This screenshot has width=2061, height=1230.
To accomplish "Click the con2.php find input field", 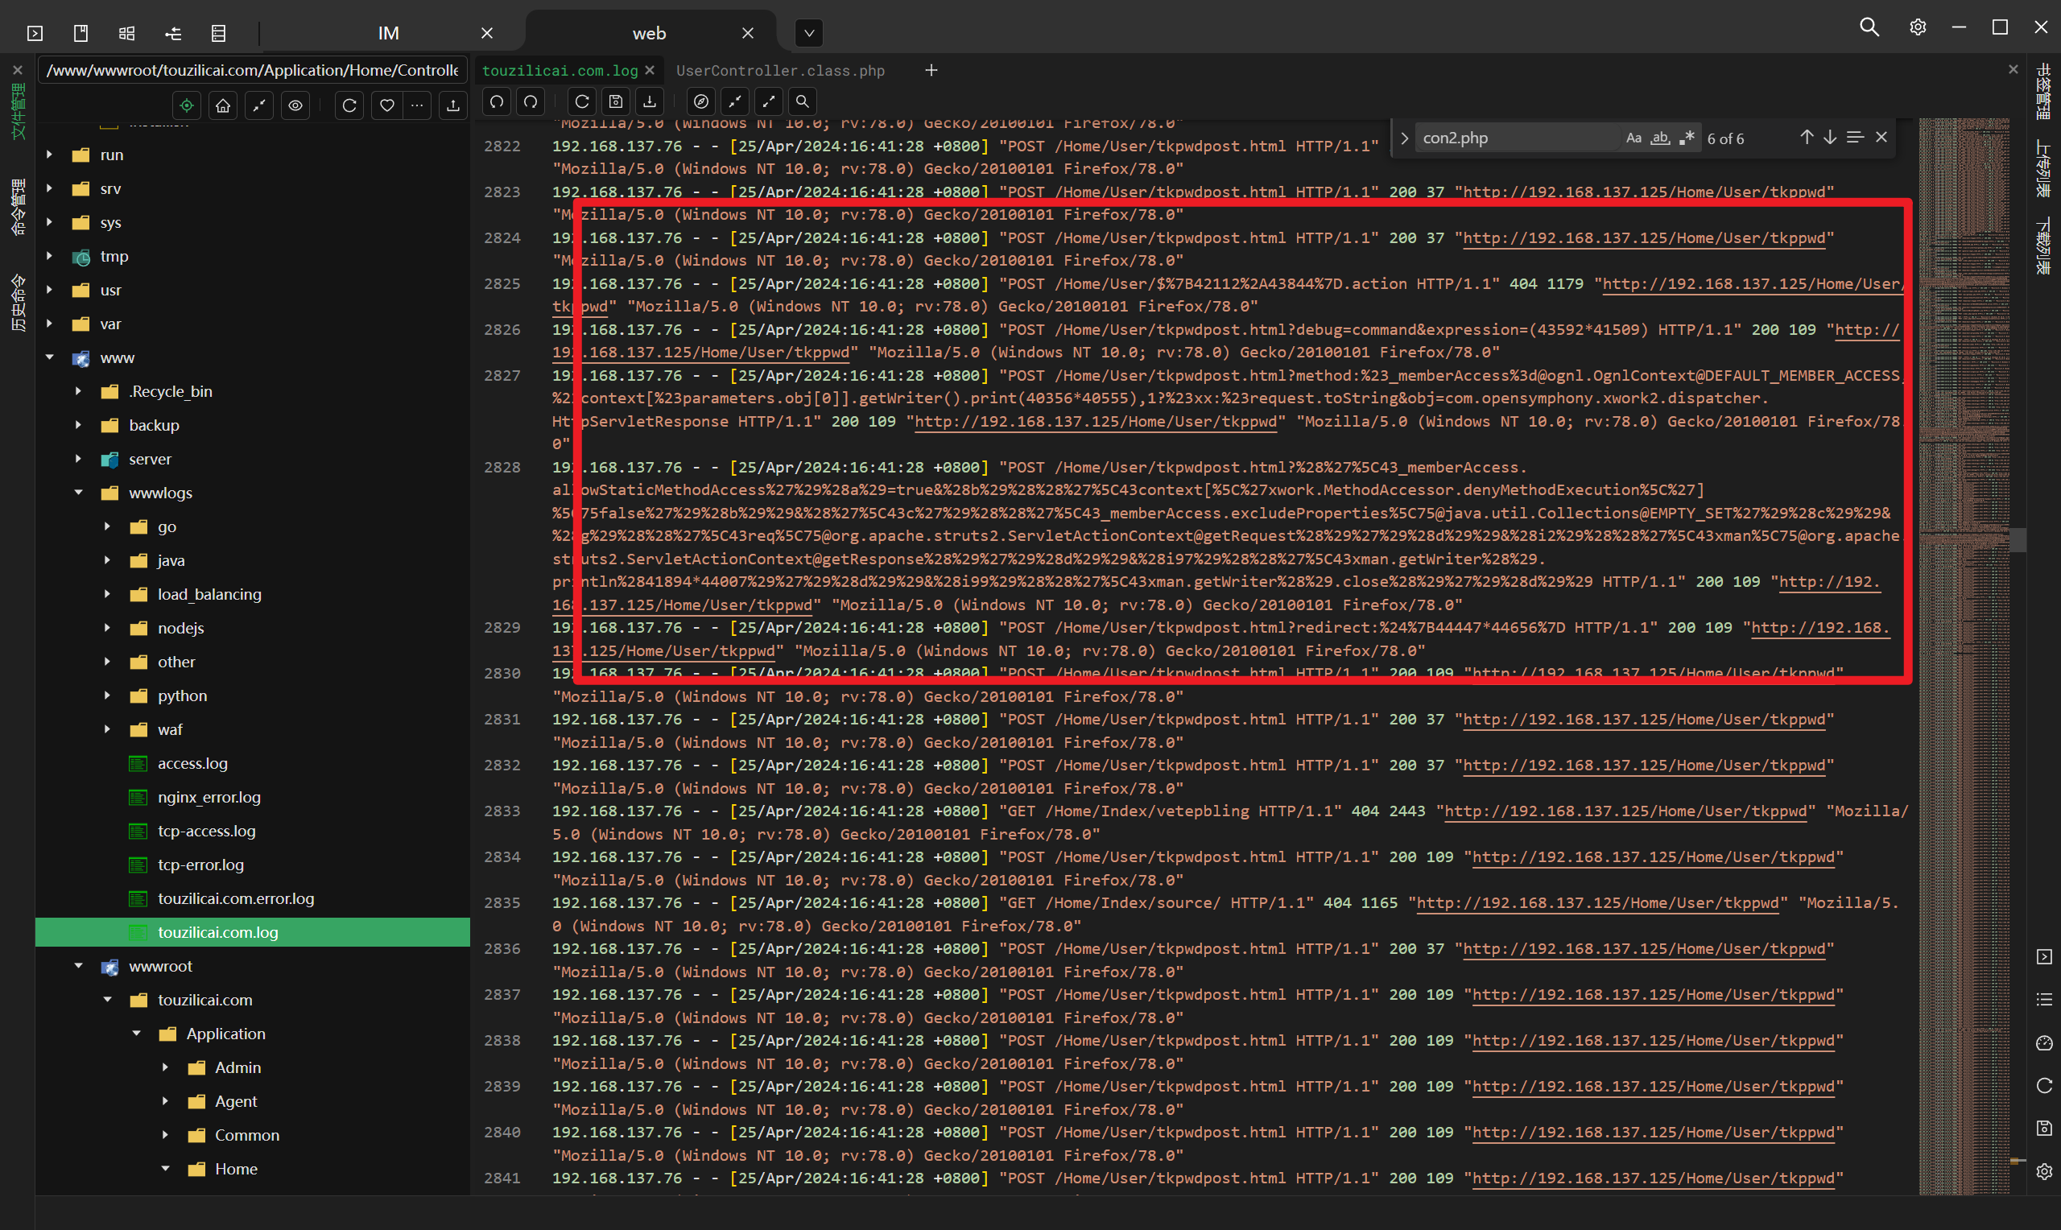I will point(1517,138).
